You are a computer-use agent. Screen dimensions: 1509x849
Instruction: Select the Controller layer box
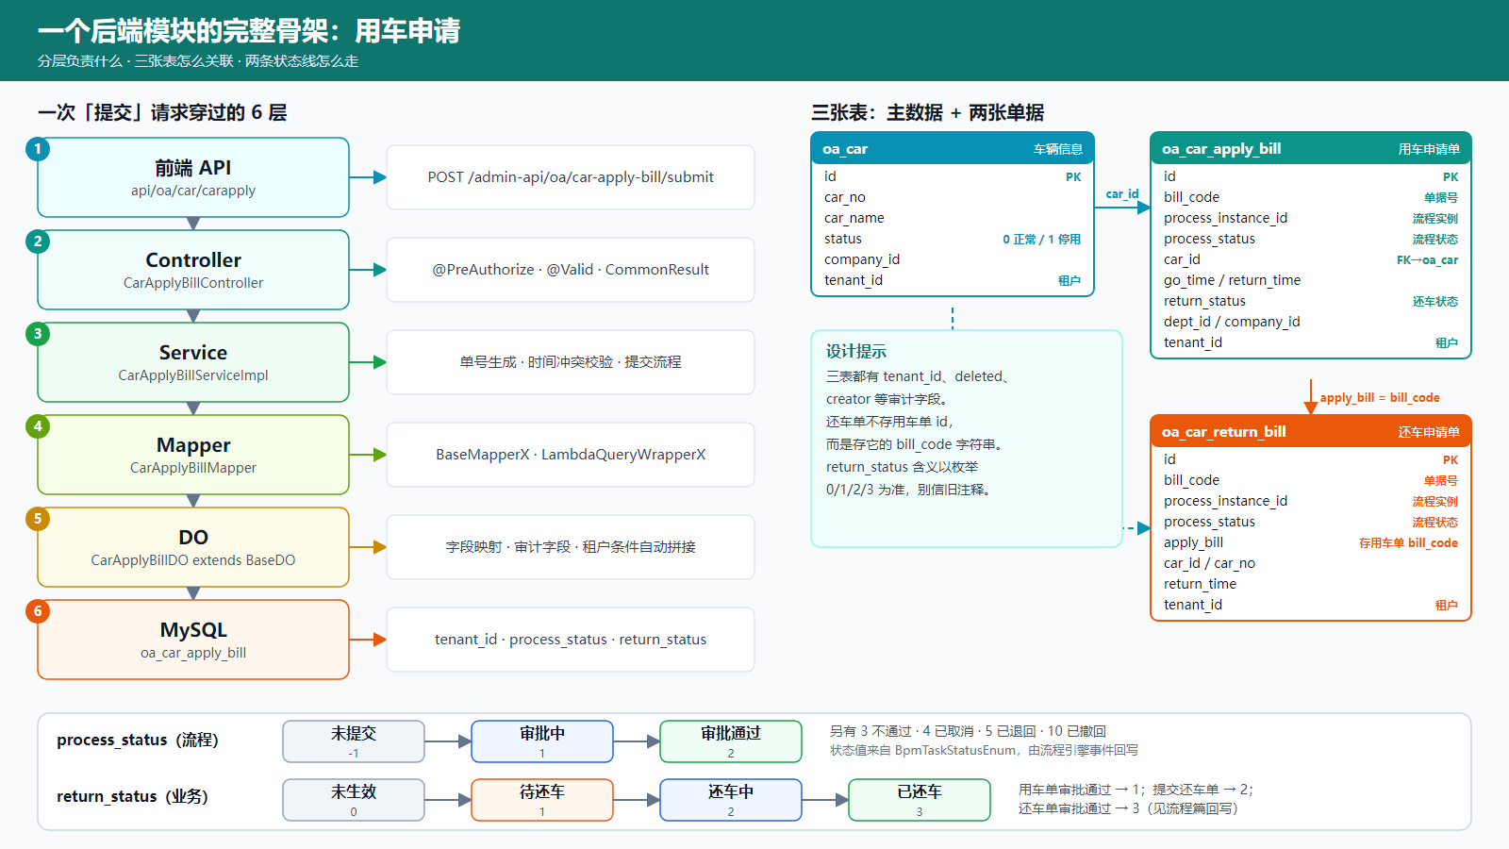point(193,270)
